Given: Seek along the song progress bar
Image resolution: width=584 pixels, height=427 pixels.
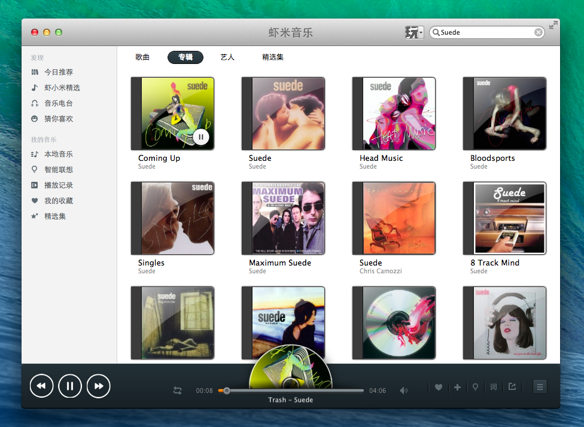Looking at the screenshot, I should pyautogui.click(x=291, y=391).
